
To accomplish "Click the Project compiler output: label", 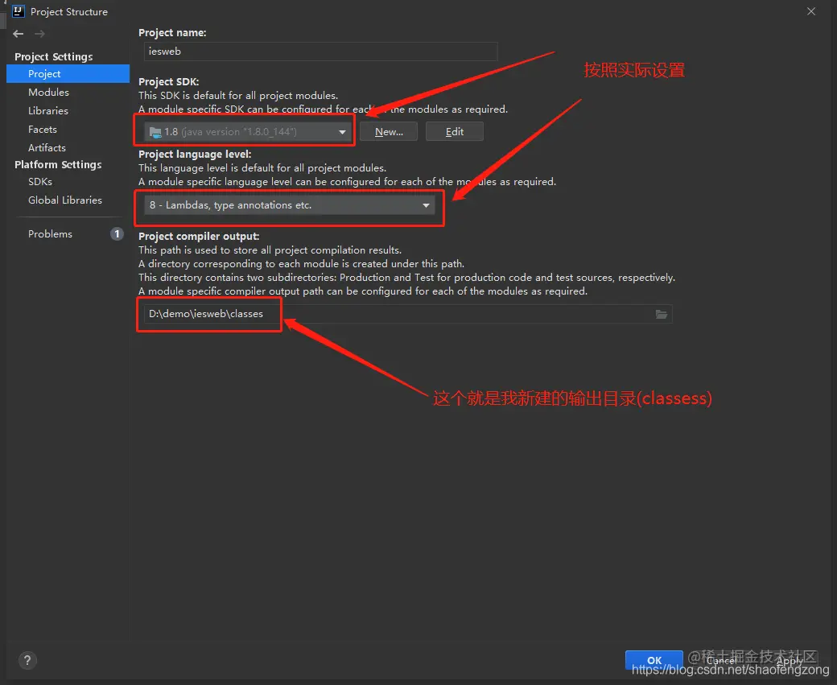I will 199,236.
